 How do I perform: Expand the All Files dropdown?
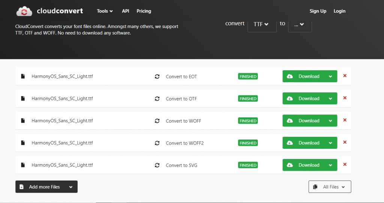tap(330, 187)
